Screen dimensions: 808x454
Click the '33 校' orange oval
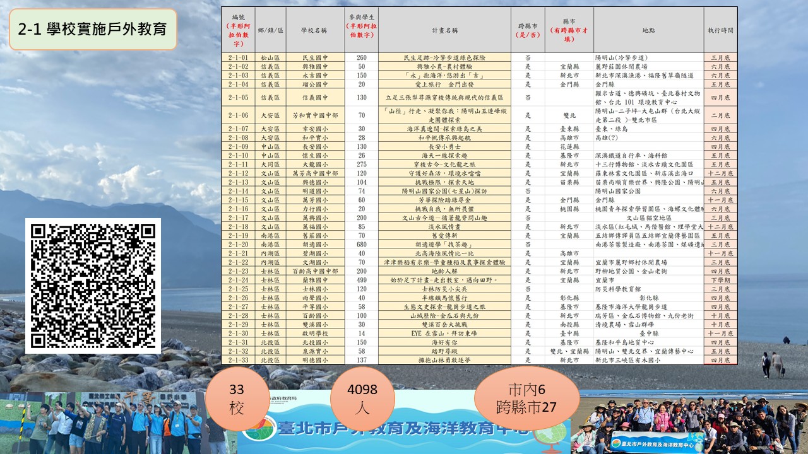click(236, 399)
